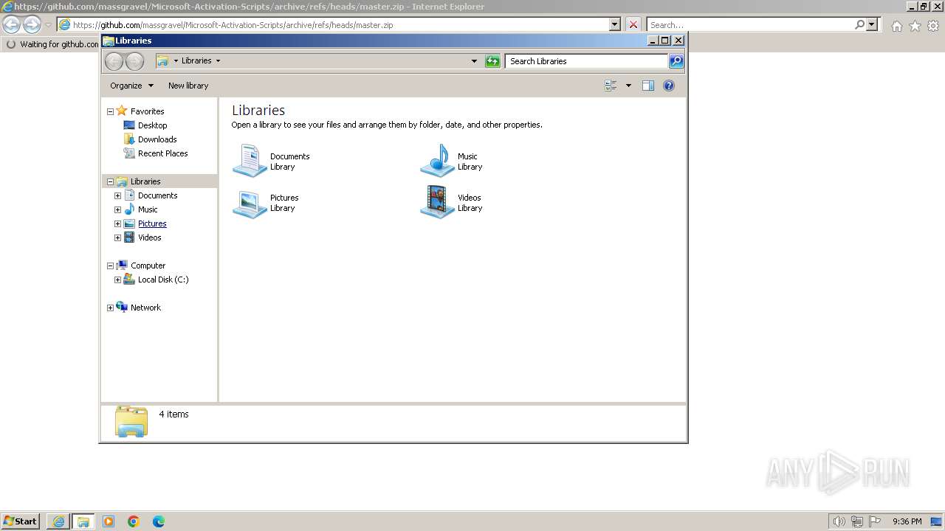Open the Videos library icon in main pane
Image resolution: width=945 pixels, height=531 pixels.
[437, 203]
